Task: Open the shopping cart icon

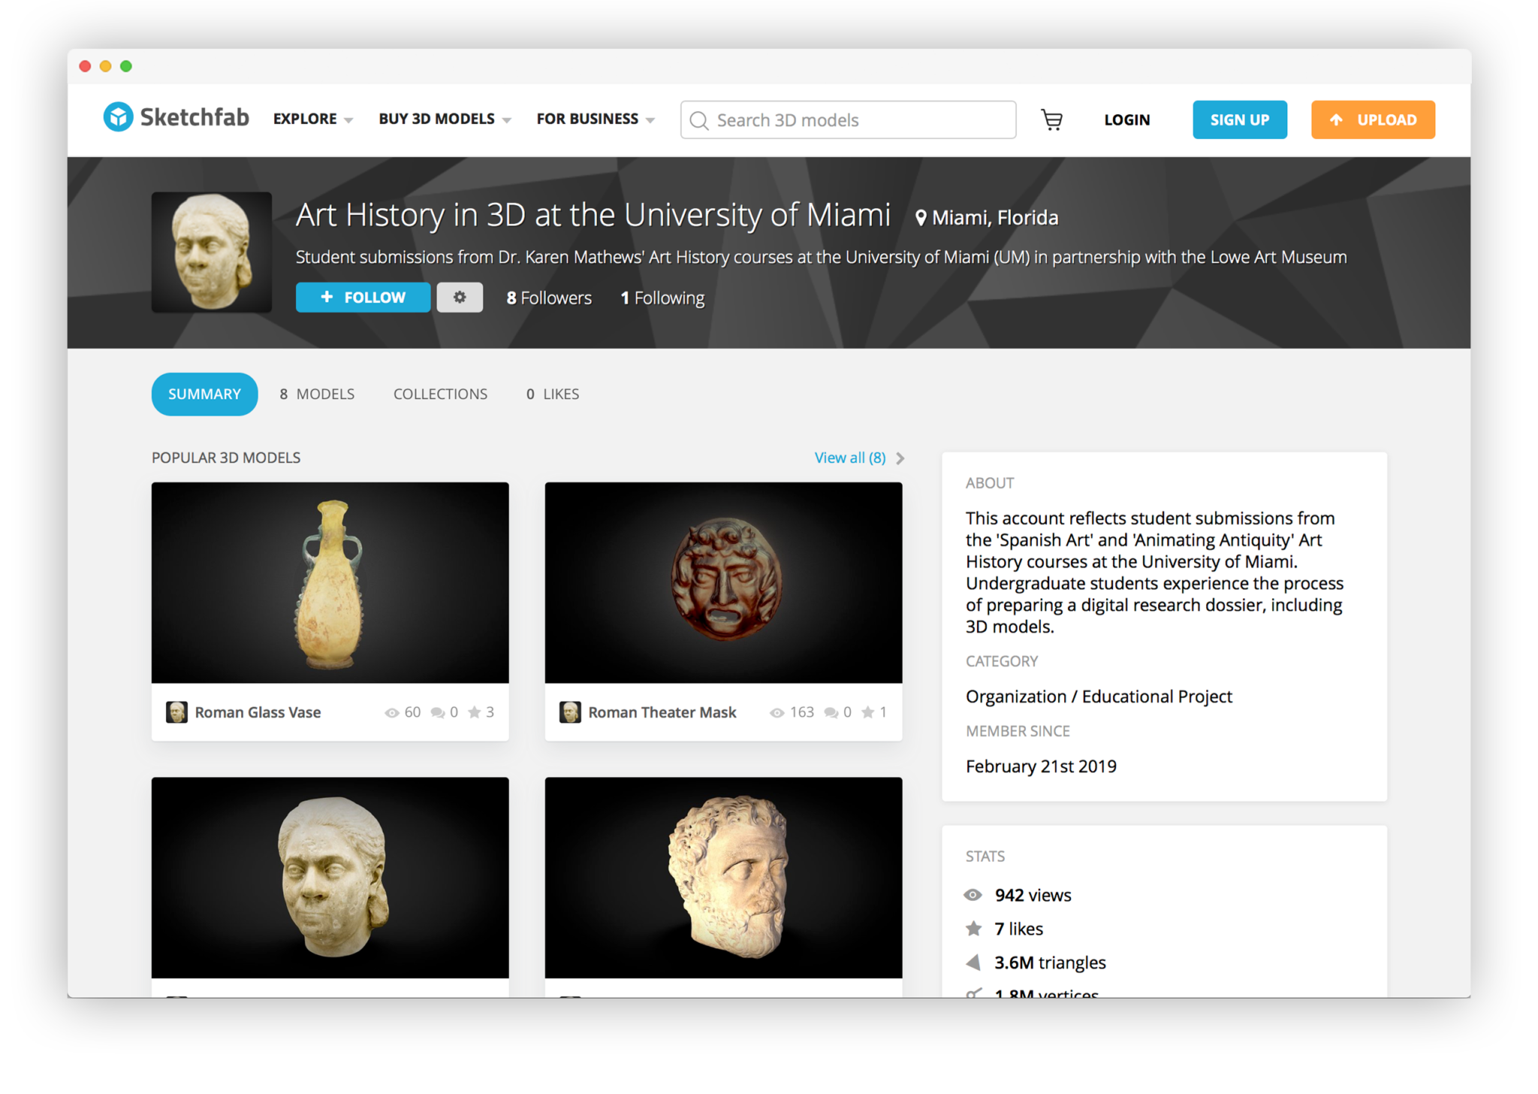Action: coord(1051,119)
